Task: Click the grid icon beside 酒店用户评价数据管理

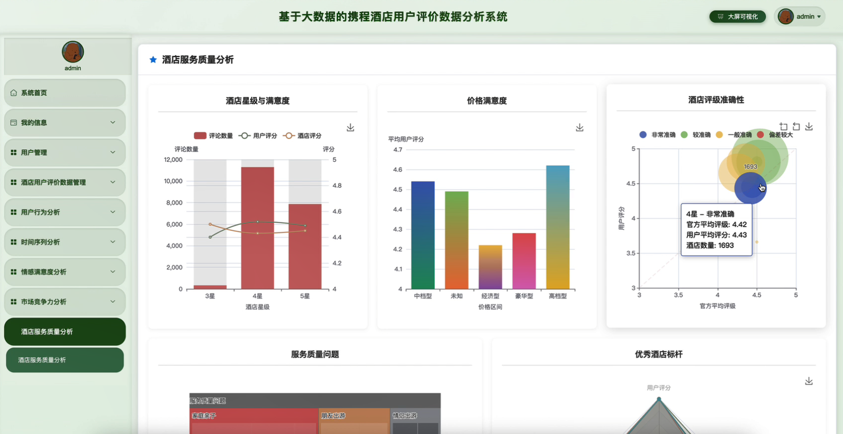Action: [x=14, y=182]
